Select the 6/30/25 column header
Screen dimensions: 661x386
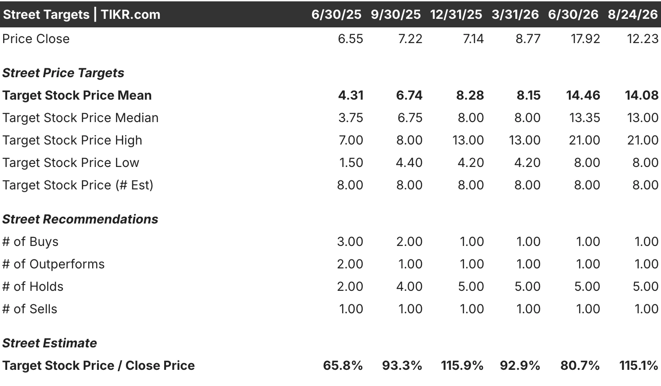[336, 14]
